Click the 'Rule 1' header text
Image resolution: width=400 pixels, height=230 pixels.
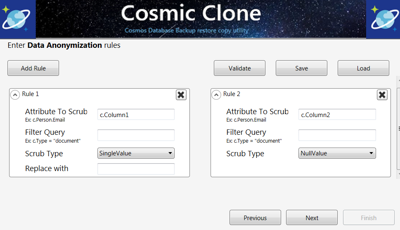tap(31, 94)
